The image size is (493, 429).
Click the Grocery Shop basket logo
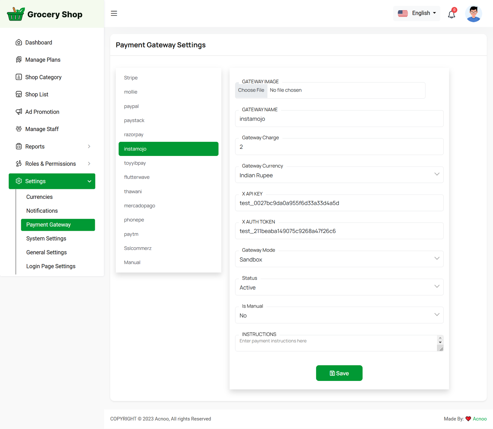coord(16,14)
